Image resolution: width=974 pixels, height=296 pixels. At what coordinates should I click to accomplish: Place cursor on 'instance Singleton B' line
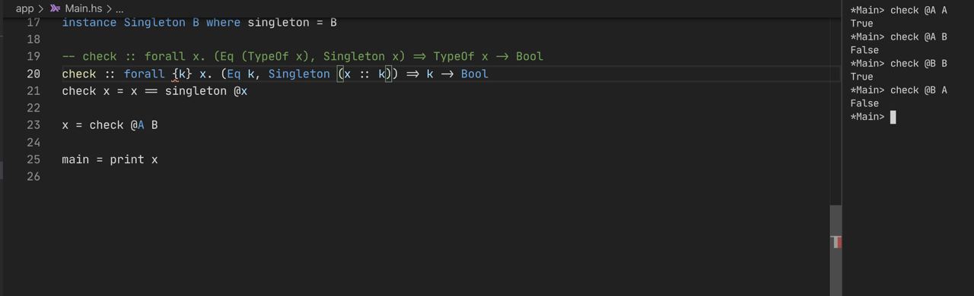(199, 22)
